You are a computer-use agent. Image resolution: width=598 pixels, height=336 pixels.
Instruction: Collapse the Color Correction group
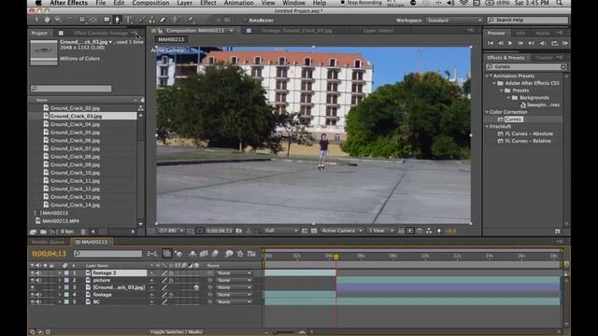point(488,112)
